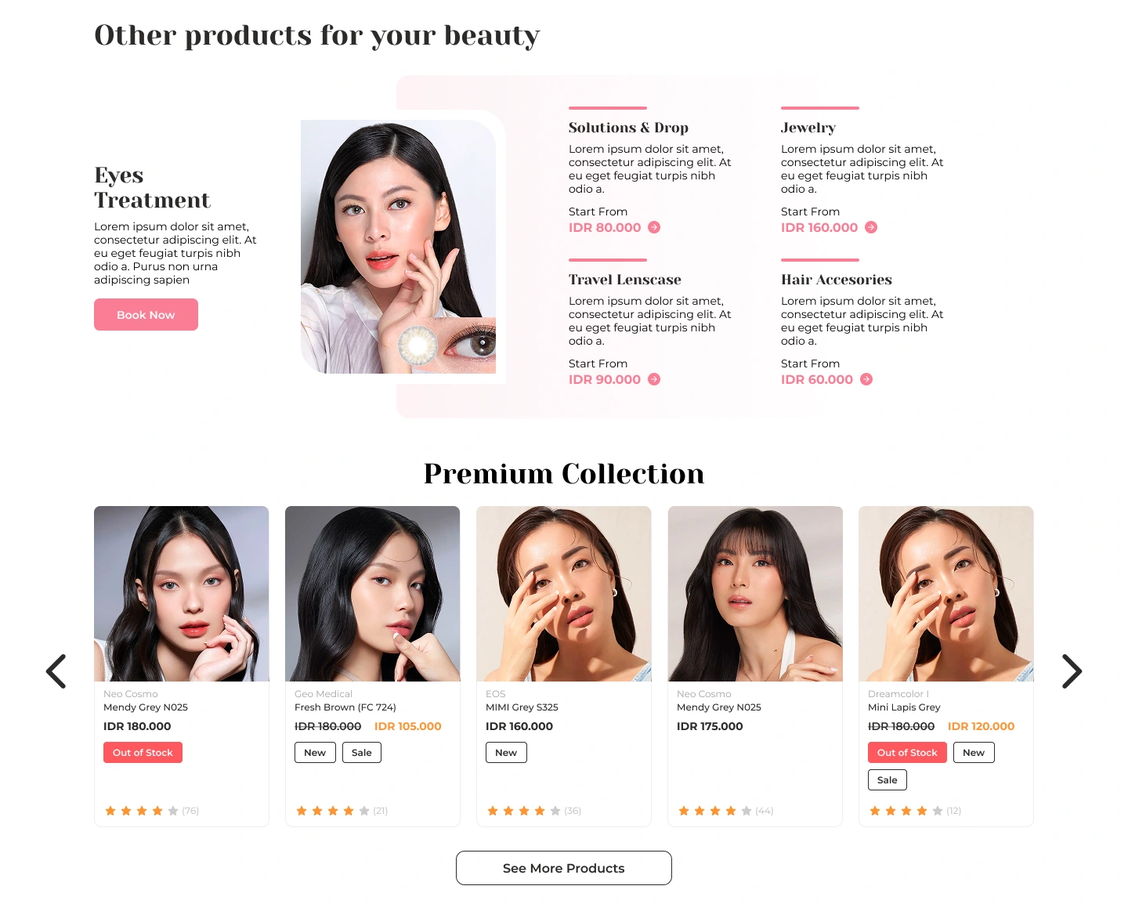Click the Book Now button

(146, 315)
